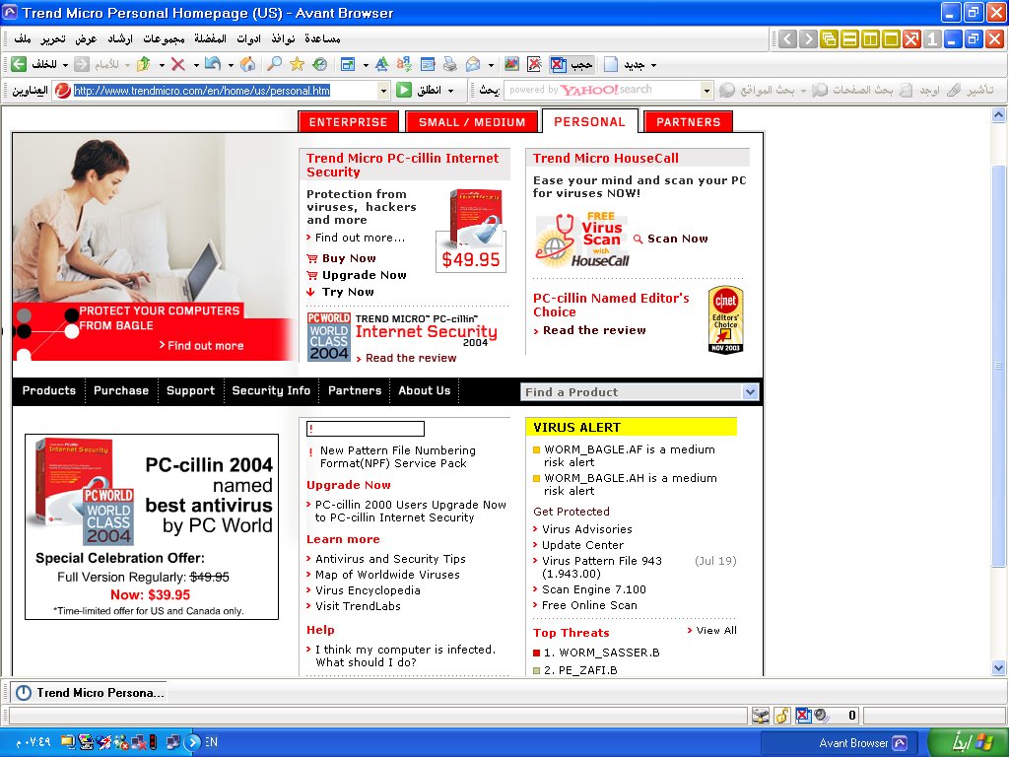This screenshot has height=757, width=1009.
Task: Click the Update Center link
Action: 582,545
